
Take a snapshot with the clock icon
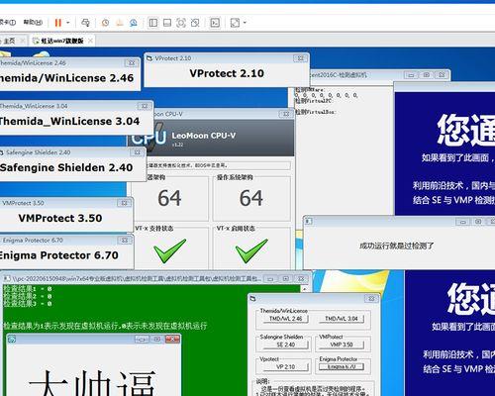coord(105,23)
